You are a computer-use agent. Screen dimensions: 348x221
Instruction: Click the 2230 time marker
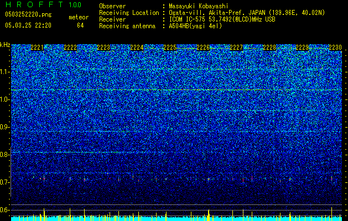335,48
